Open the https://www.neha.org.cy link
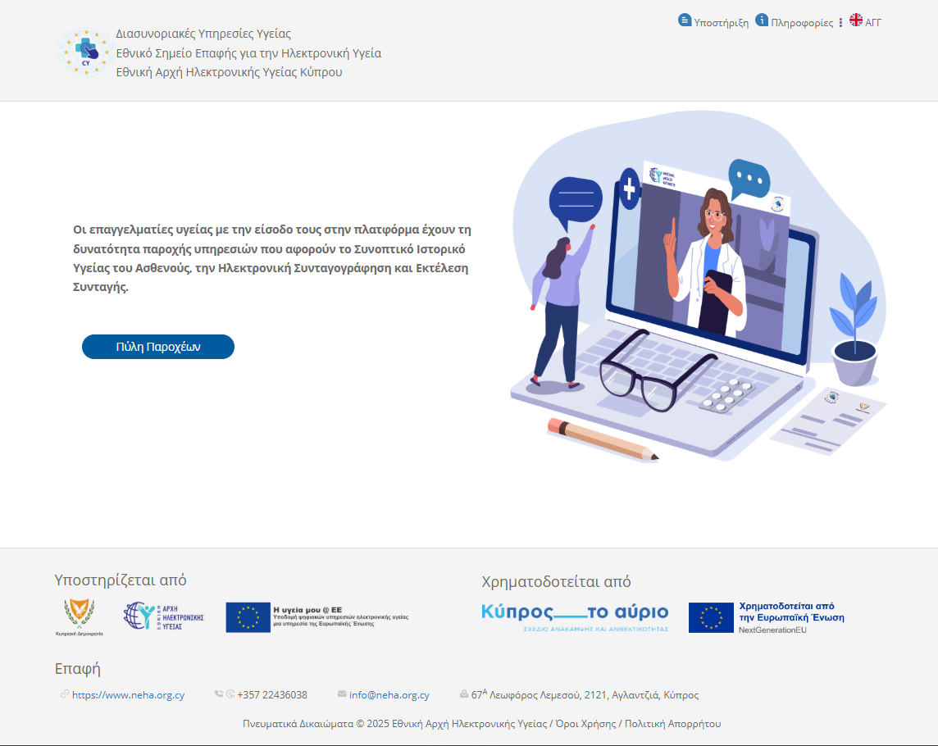Image resolution: width=938 pixels, height=746 pixels. pos(128,695)
